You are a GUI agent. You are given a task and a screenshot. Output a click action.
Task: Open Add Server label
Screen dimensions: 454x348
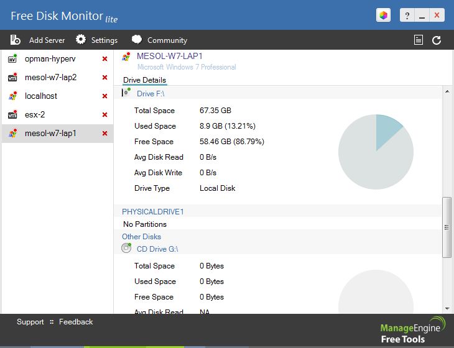[47, 40]
